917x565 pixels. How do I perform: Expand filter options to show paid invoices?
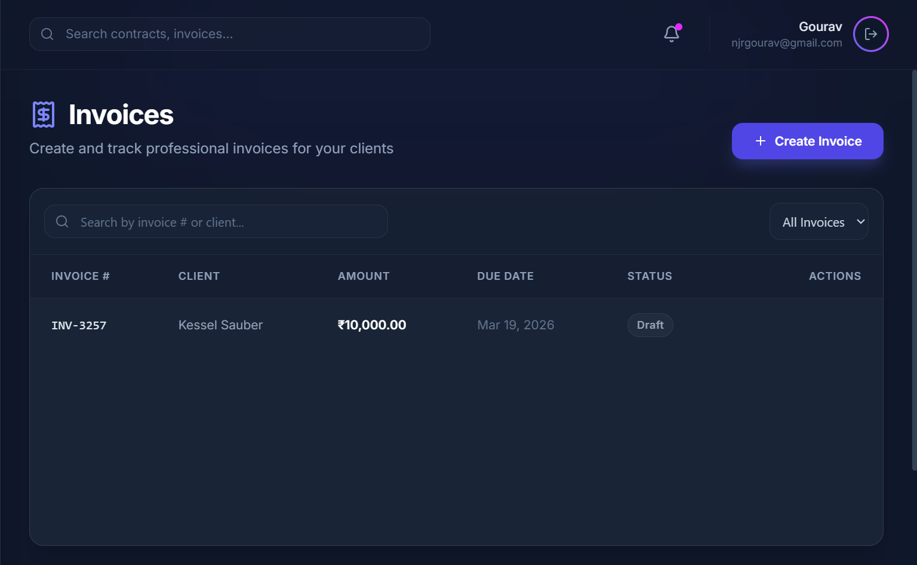tap(818, 221)
